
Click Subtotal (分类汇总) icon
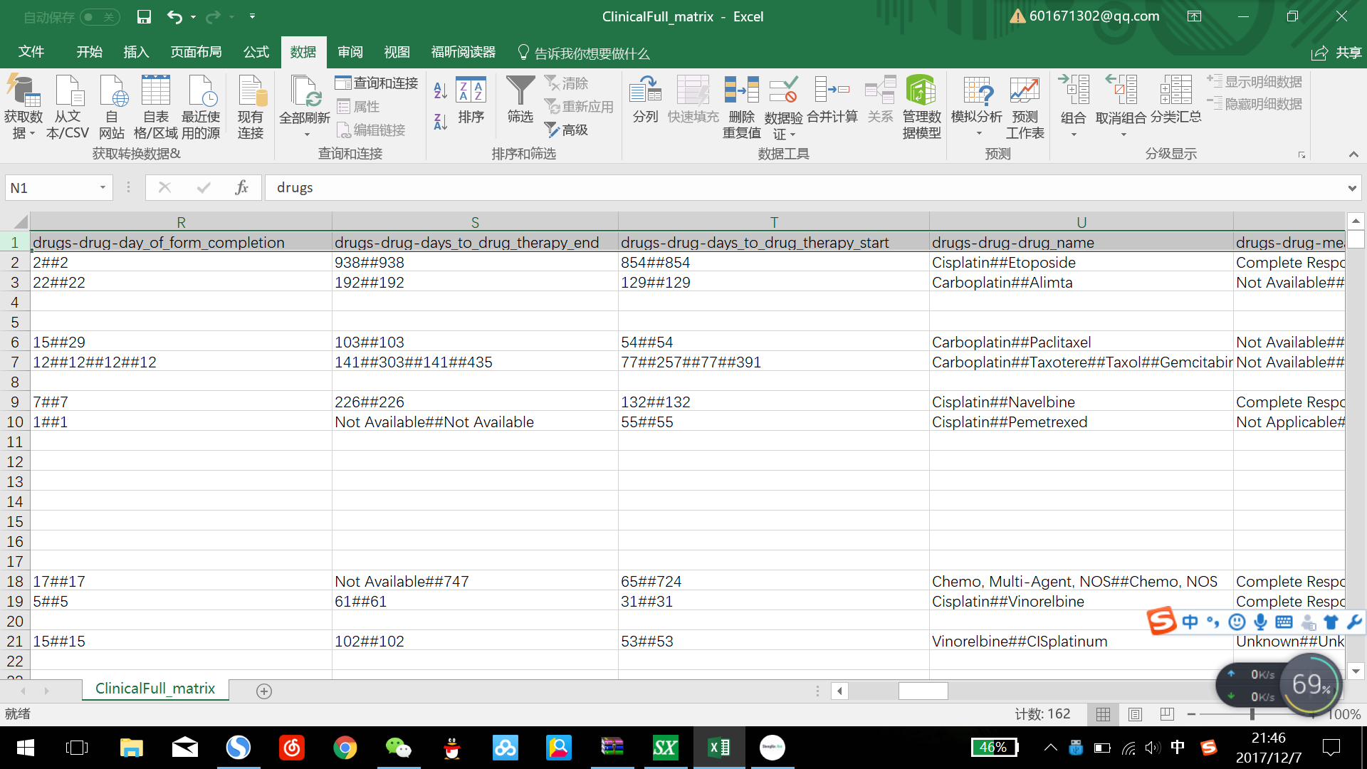tap(1175, 90)
